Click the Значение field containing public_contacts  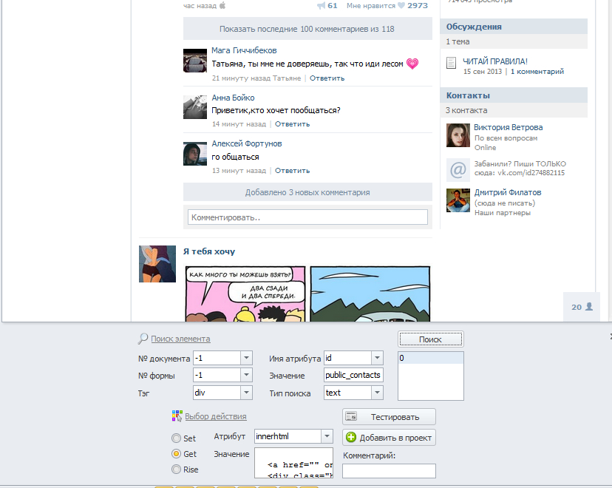[353, 375]
